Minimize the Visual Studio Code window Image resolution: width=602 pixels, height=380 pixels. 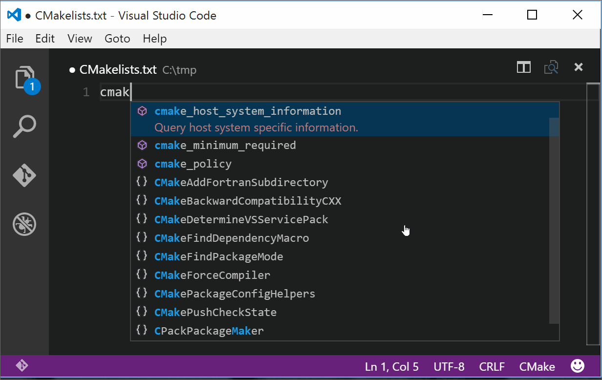pos(487,15)
